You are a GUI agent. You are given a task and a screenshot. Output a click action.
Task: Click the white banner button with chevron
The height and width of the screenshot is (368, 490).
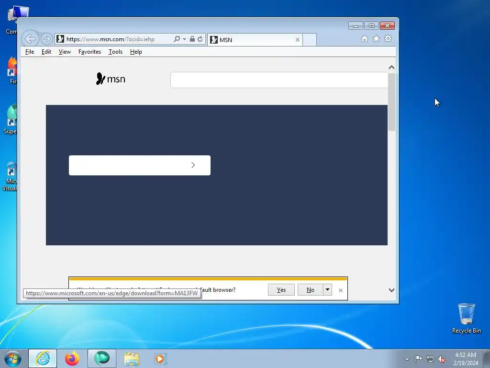140,165
